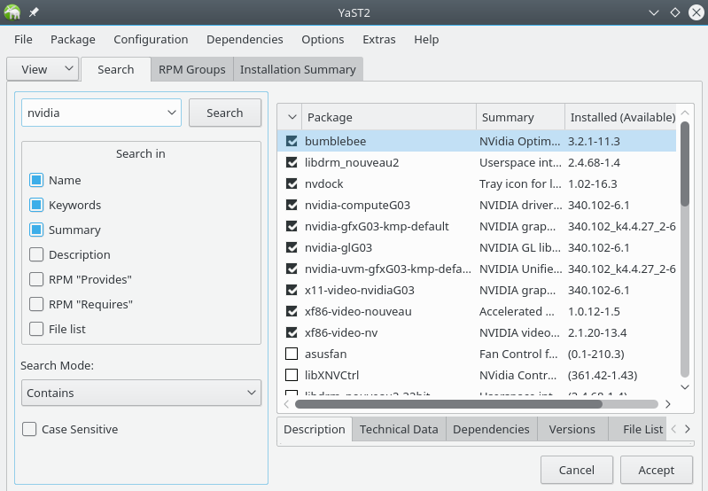708x491 pixels.
Task: Enable RPM "Provides" search option
Action: click(36, 279)
